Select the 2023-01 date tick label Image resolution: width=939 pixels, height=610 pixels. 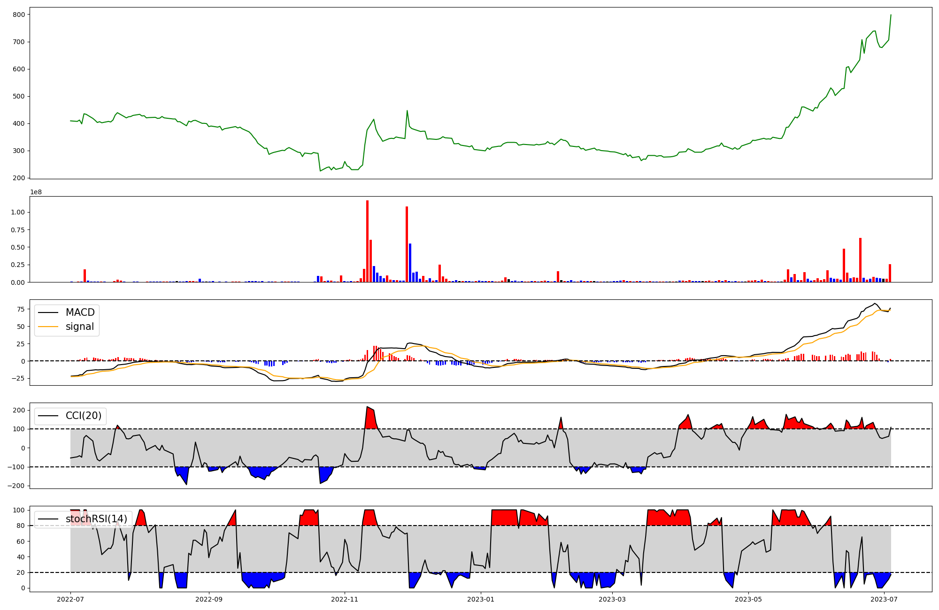481,599
